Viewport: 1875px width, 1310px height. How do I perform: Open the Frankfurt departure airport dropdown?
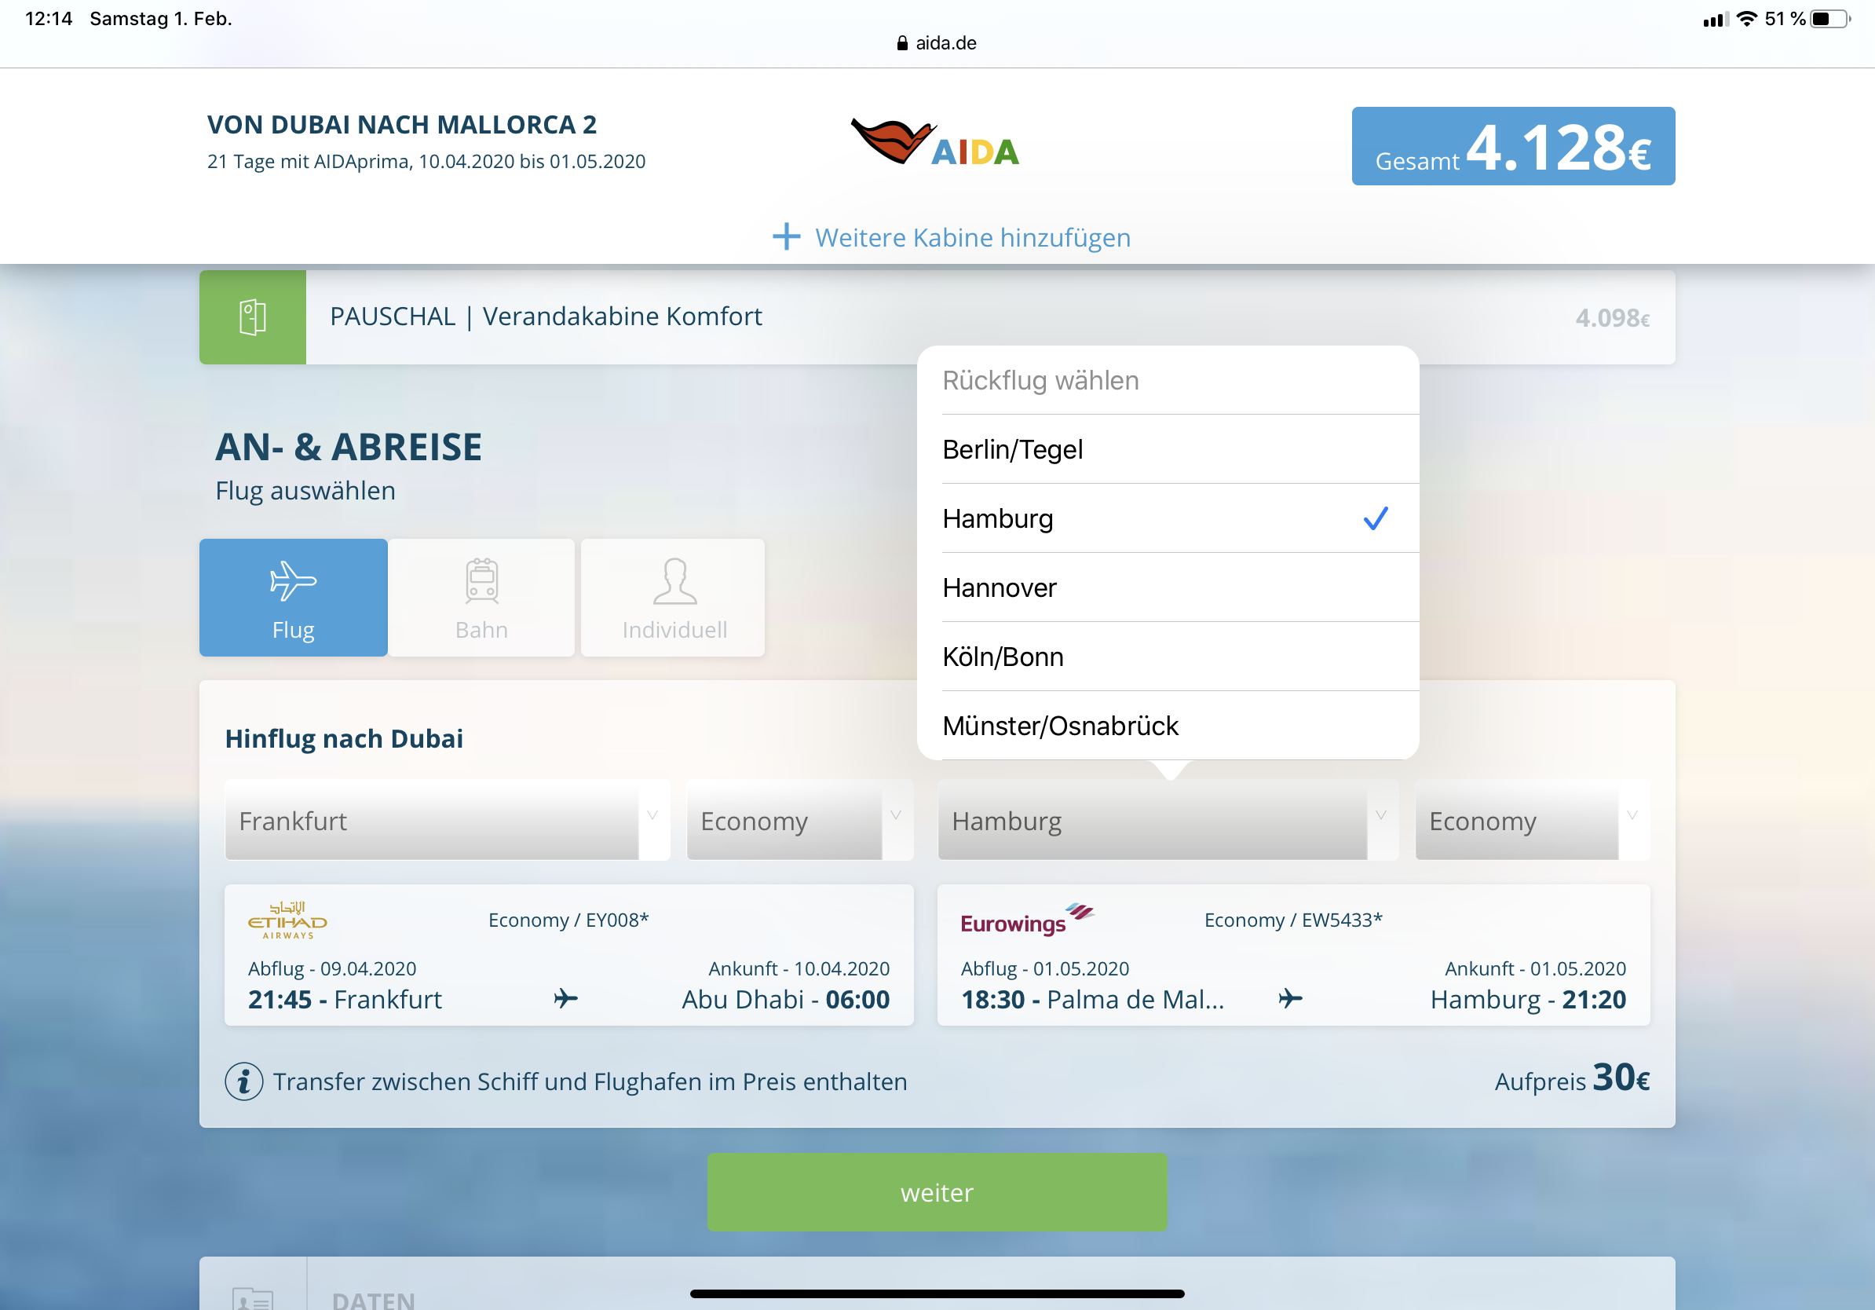coord(447,820)
